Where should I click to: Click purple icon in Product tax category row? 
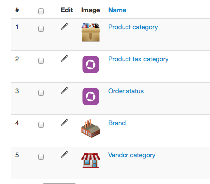(90, 64)
